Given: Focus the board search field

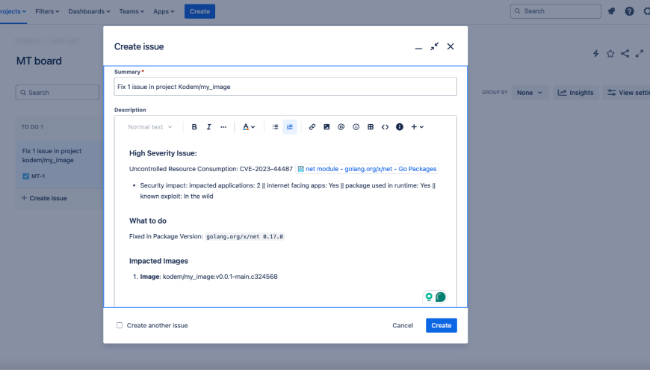Looking at the screenshot, I should coord(58,93).
